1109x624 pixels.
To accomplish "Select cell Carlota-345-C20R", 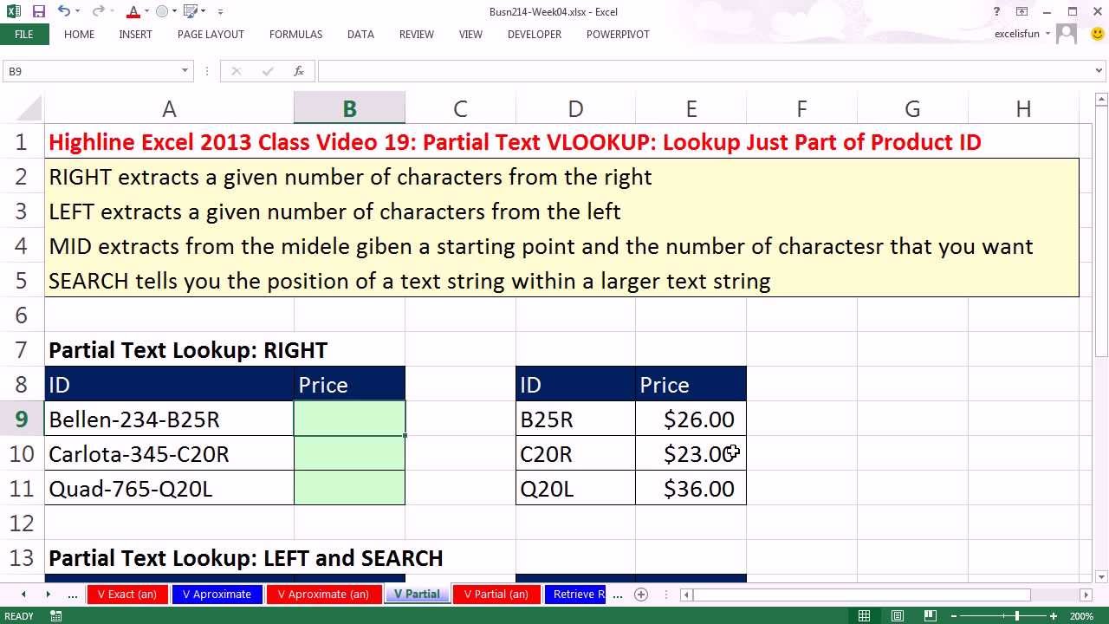I will click(169, 454).
